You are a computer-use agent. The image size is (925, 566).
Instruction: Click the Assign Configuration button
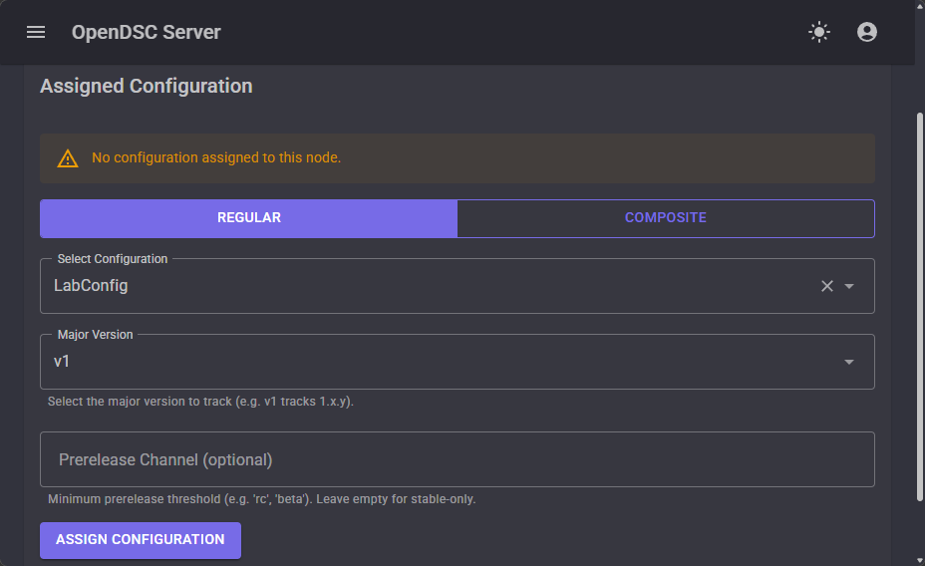(141, 540)
